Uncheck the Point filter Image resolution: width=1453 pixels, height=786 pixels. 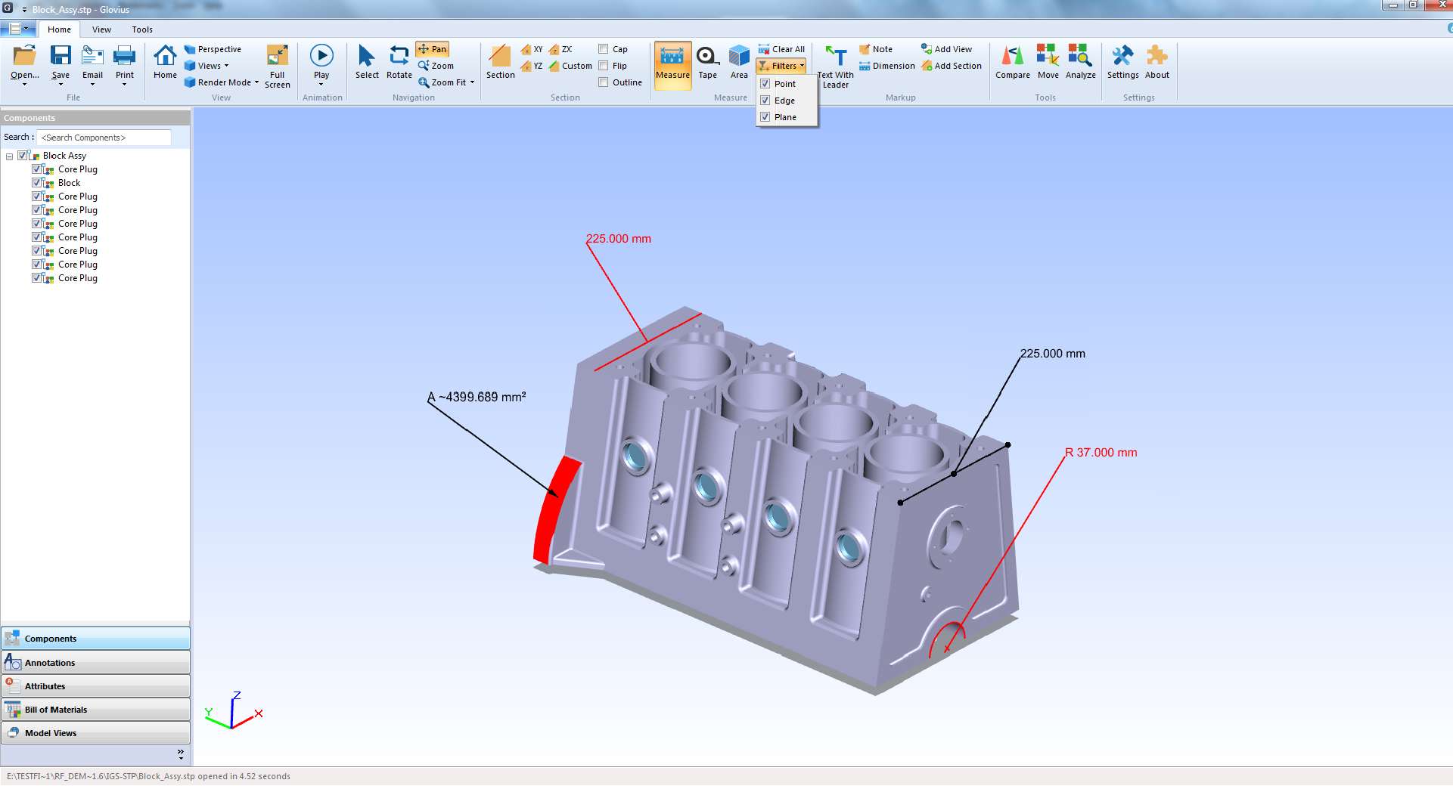[x=765, y=84]
